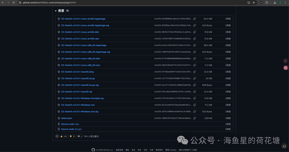Copy sha256 of macOS.zip

pyautogui.click(x=195, y=92)
